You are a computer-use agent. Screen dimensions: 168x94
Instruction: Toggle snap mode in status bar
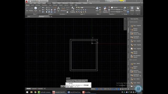pyautogui.click(x=99, y=89)
